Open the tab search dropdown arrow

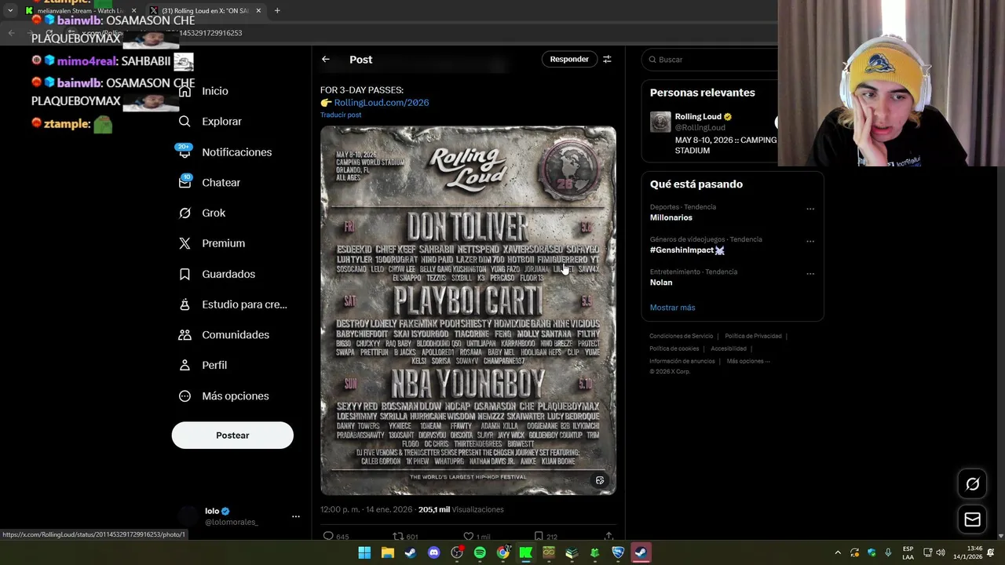(9, 11)
